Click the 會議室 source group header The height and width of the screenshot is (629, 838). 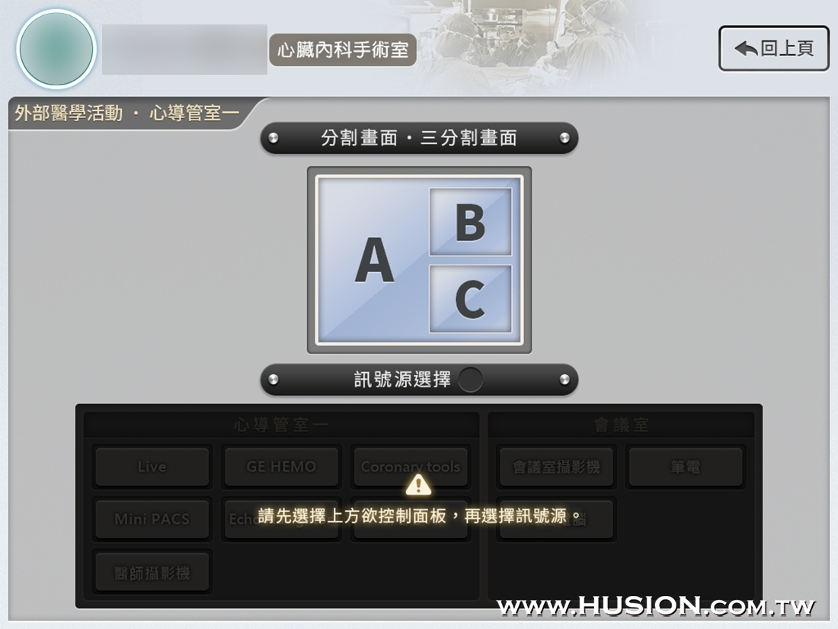[621, 425]
